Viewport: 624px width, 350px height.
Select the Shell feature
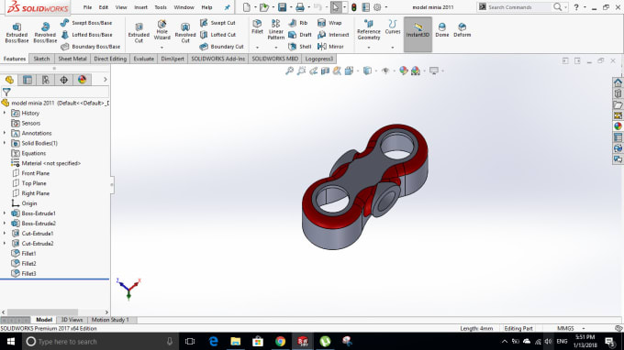pyautogui.click(x=300, y=47)
